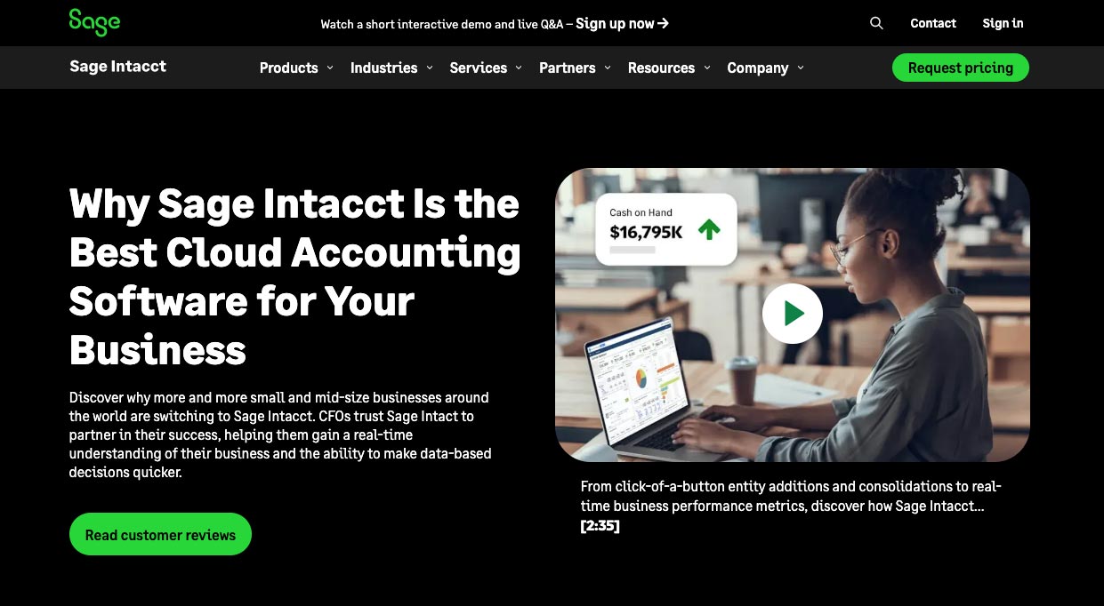Click the Sign in link

(x=1003, y=23)
